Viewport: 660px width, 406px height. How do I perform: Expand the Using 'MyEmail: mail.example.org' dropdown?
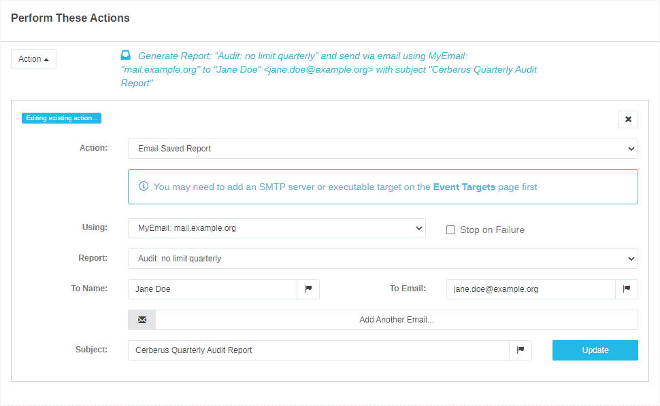pos(276,228)
